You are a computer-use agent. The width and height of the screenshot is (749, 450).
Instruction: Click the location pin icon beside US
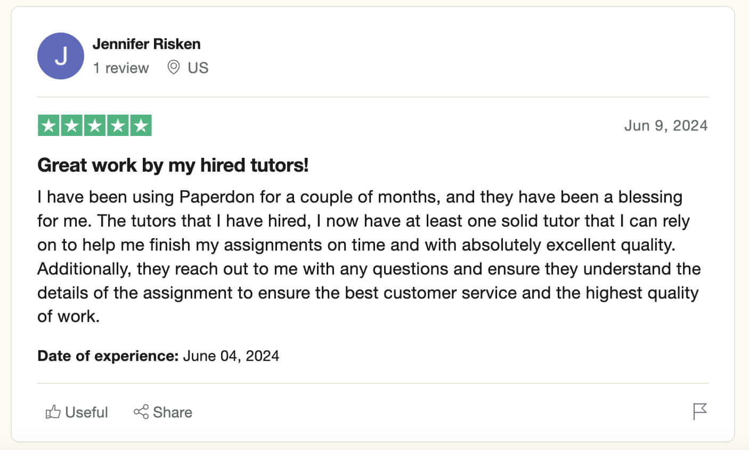[174, 68]
